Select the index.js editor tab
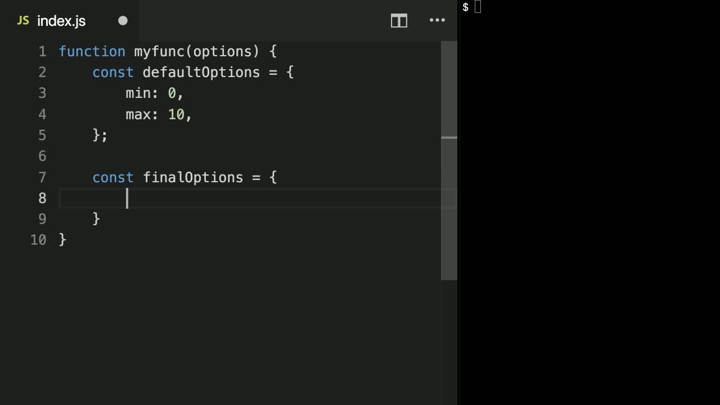Image resolution: width=720 pixels, height=405 pixels. coord(61,21)
